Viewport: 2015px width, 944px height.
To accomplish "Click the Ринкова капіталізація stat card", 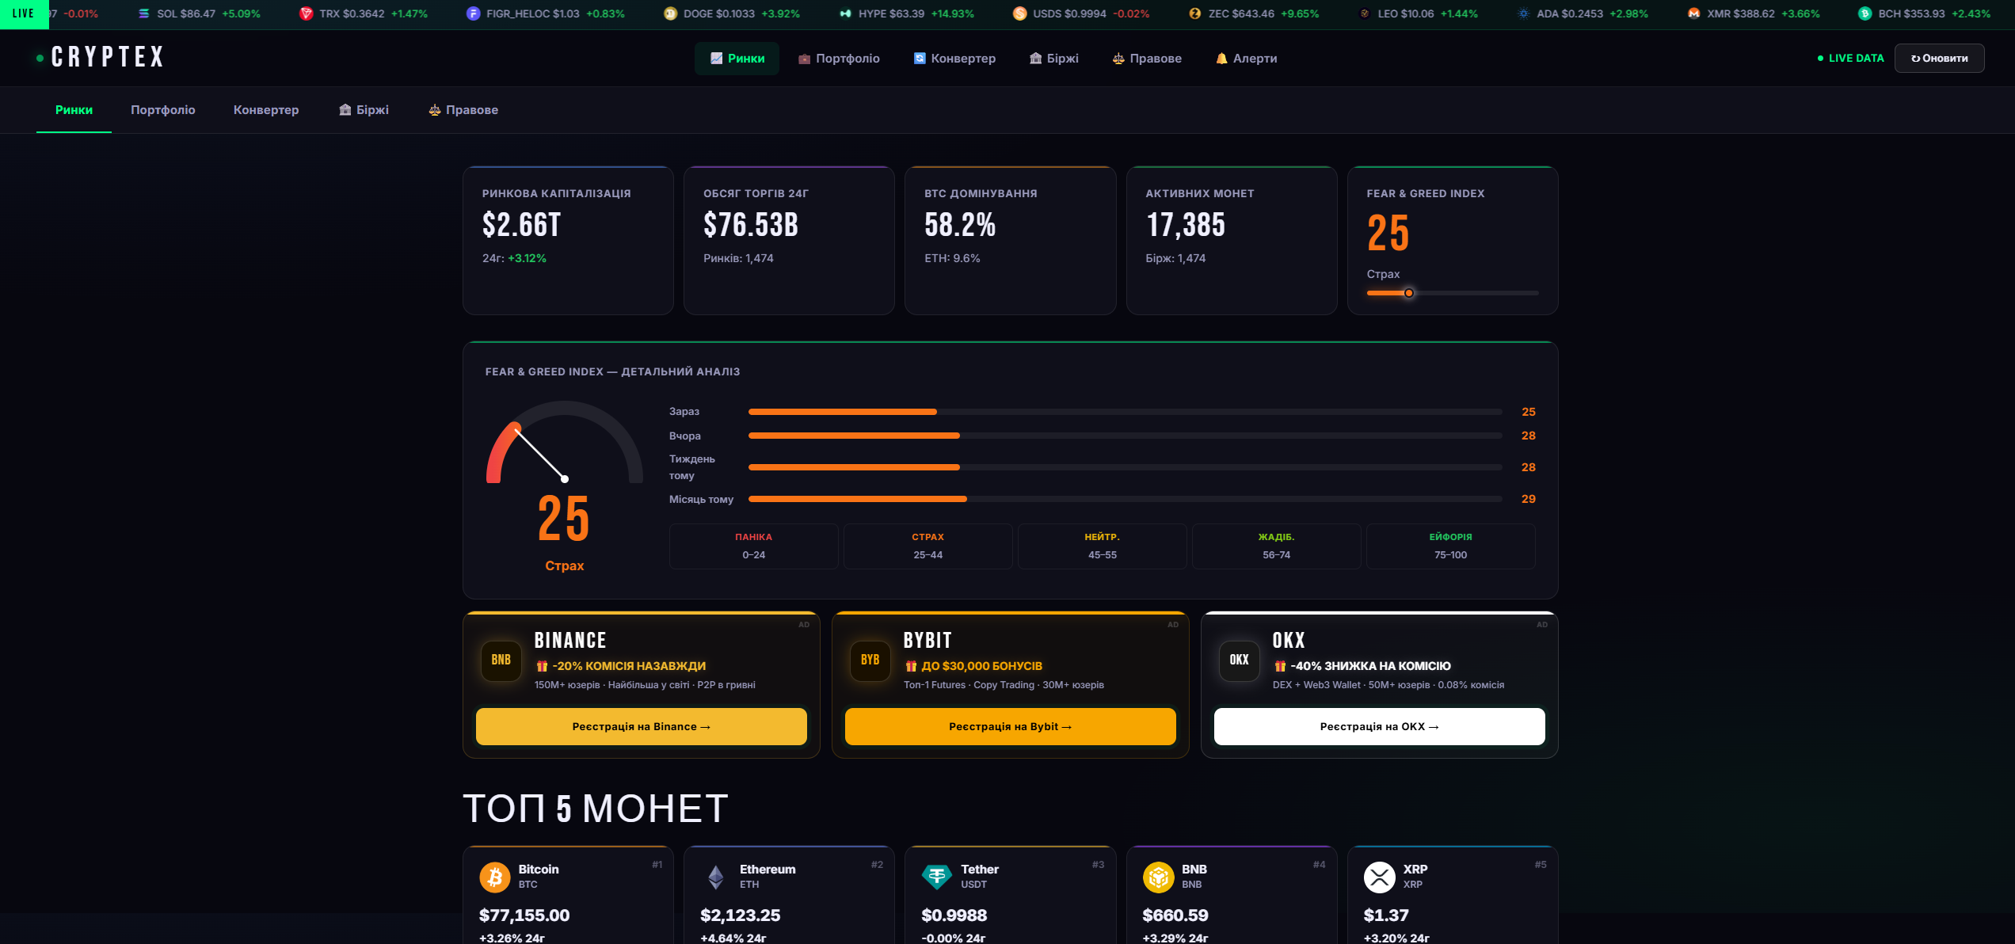I will click(x=568, y=241).
